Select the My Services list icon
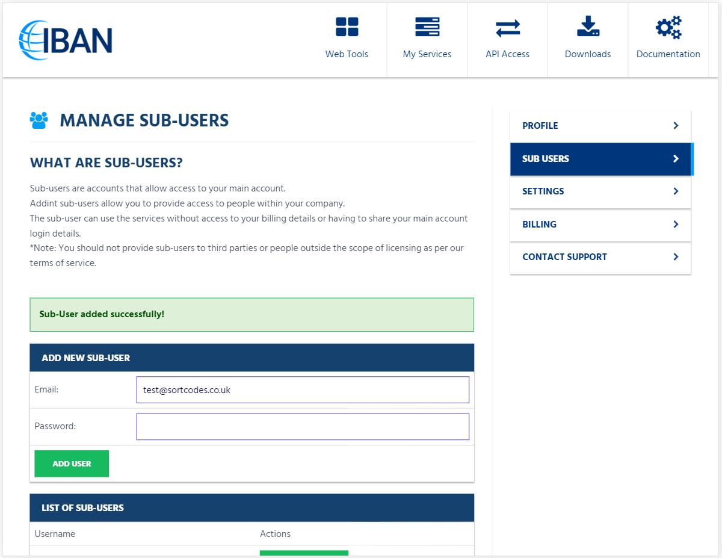The image size is (722, 558). [427, 27]
